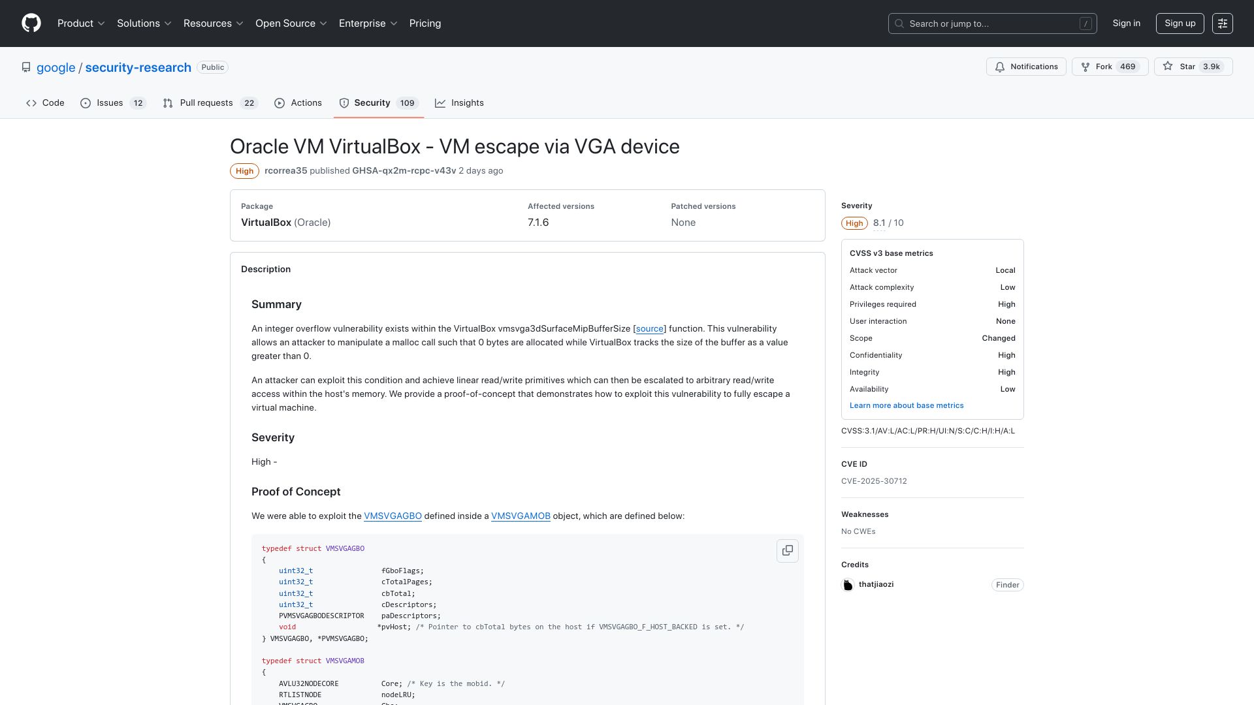Open rcorrea35 profile link

286,171
